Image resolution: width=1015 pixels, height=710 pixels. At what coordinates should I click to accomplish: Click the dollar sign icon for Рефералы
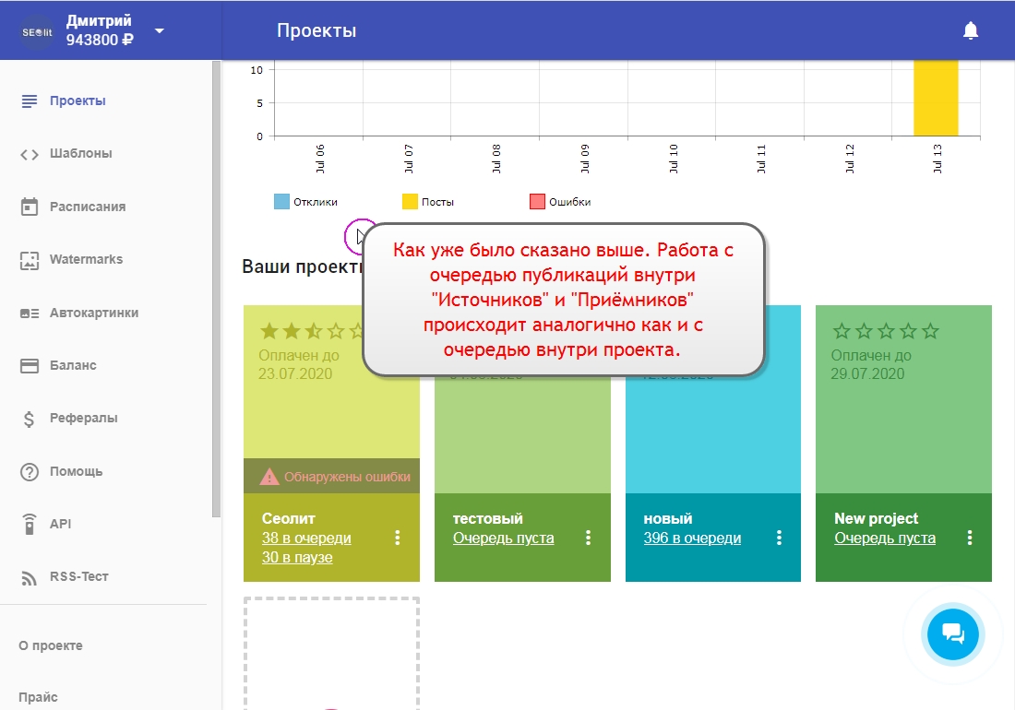pyautogui.click(x=30, y=419)
